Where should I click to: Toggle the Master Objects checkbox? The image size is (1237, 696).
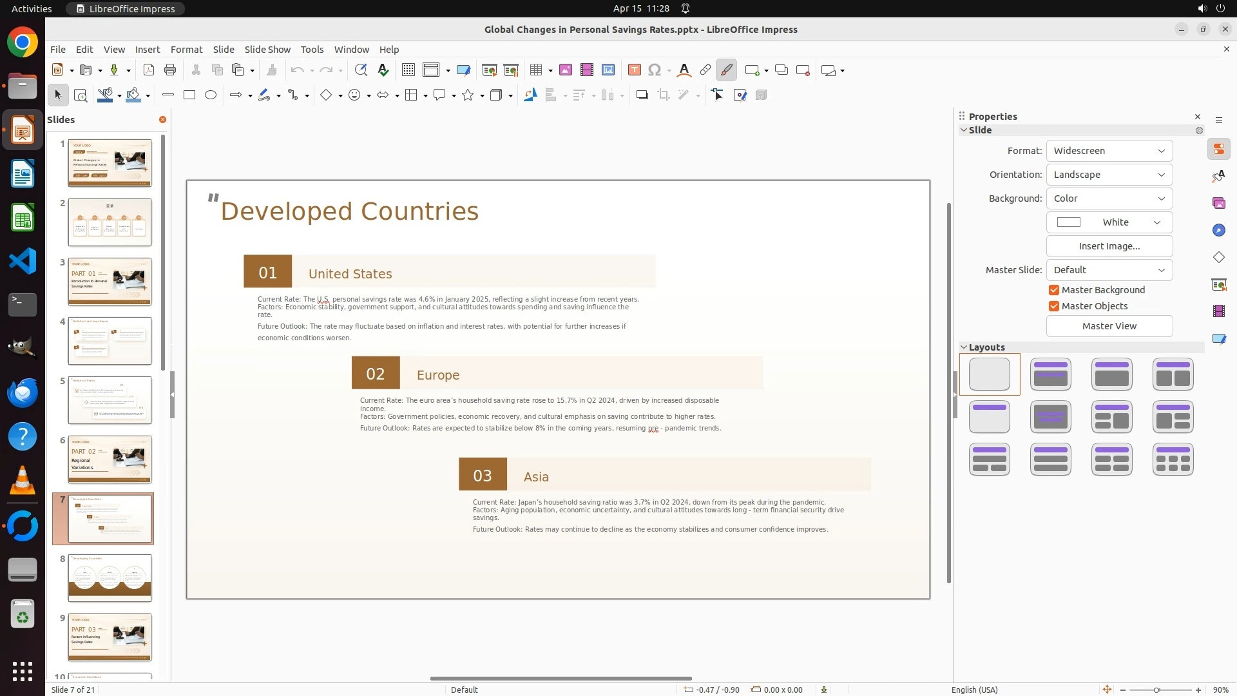click(1054, 306)
